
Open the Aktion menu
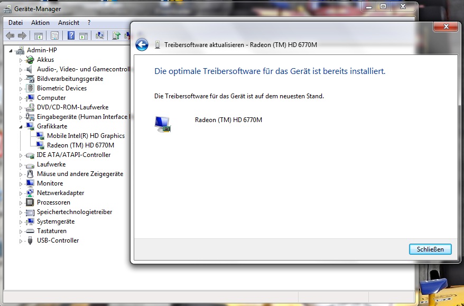40,23
